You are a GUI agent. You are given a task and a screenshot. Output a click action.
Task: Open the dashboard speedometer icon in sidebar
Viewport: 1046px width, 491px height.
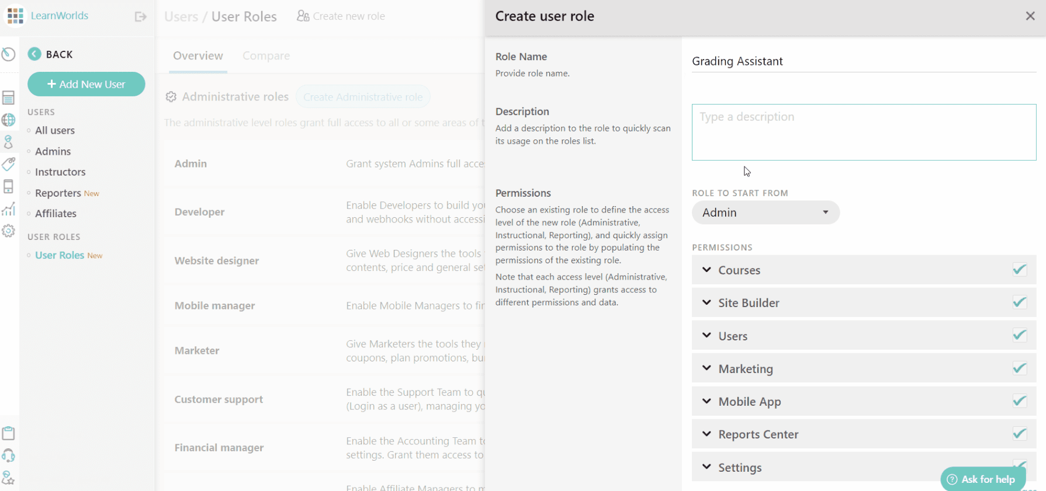click(8, 54)
